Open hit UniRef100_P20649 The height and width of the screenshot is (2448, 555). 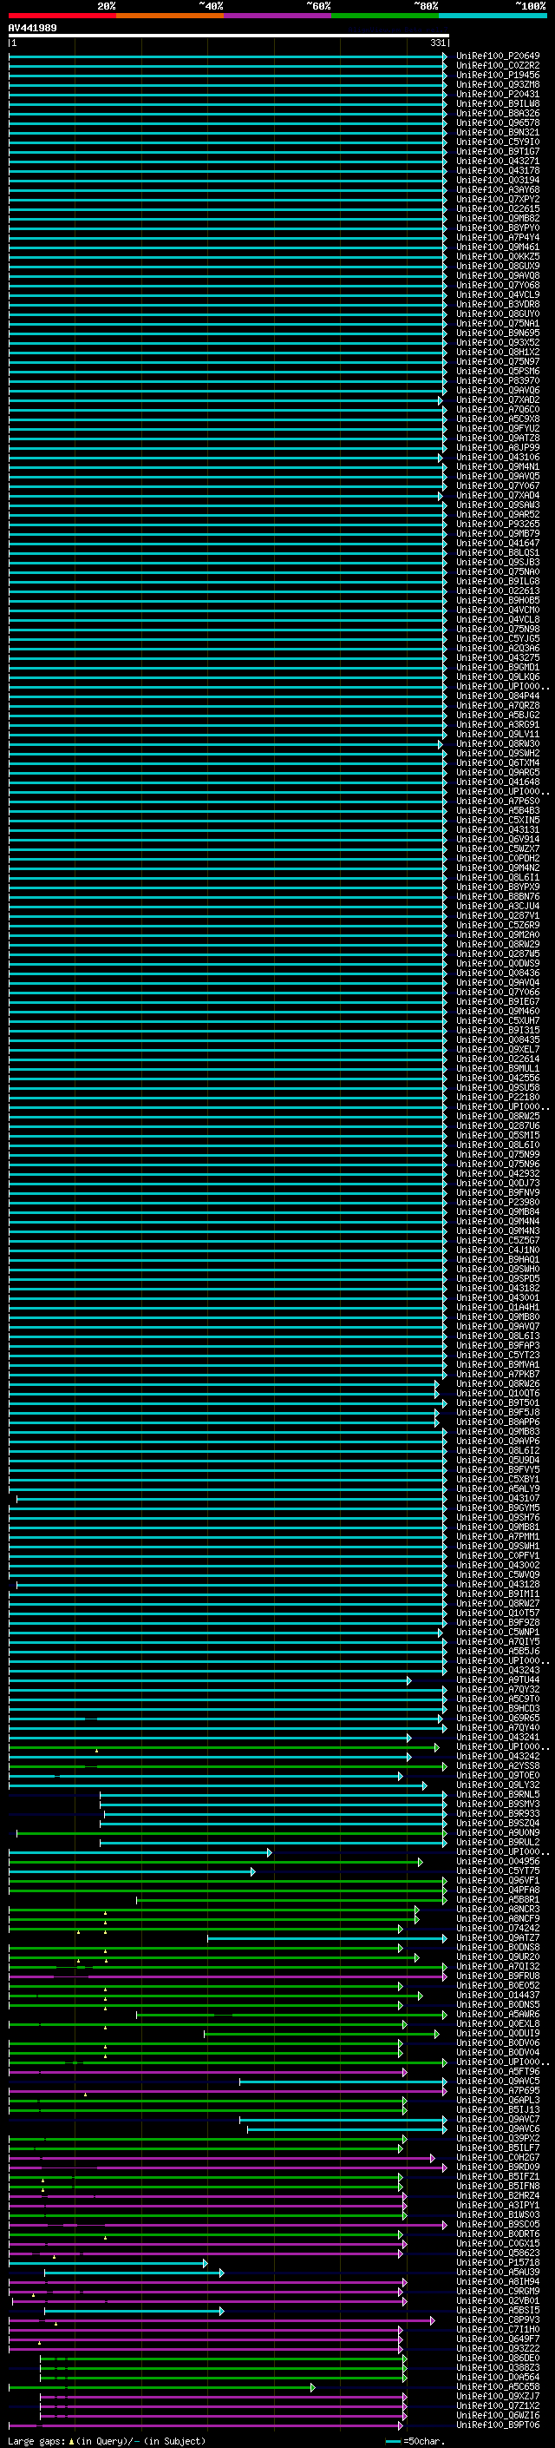pos(498,56)
